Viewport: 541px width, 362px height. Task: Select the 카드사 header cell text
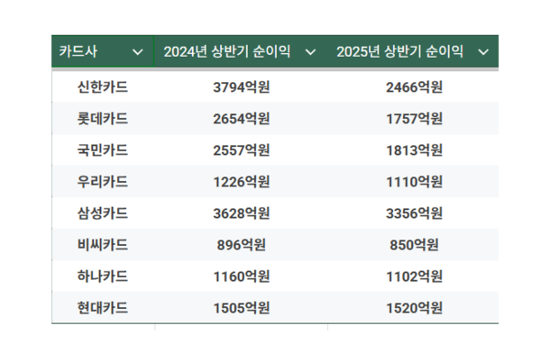click(x=78, y=52)
